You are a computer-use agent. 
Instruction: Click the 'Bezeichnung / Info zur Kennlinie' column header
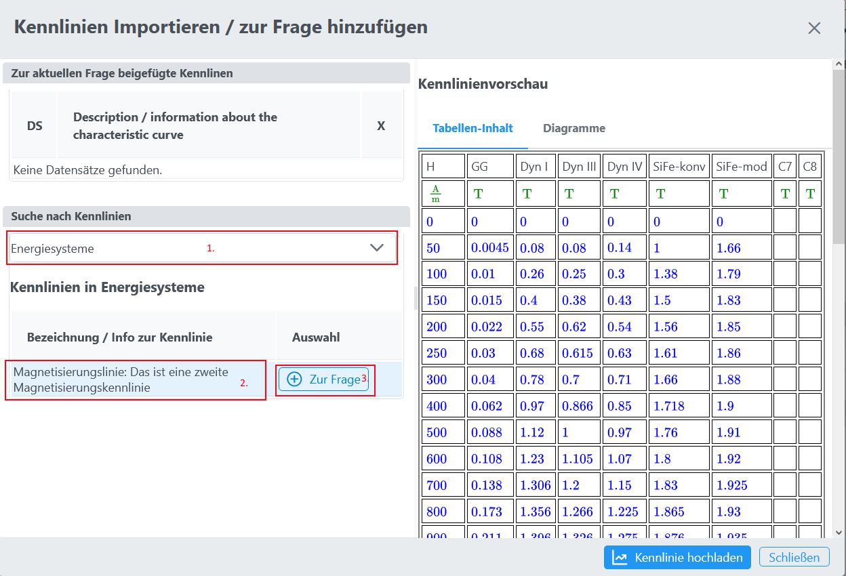tap(143, 337)
